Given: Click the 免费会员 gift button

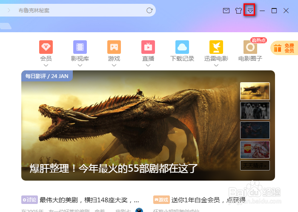Looking at the screenshot, I should pyautogui.click(x=284, y=48).
